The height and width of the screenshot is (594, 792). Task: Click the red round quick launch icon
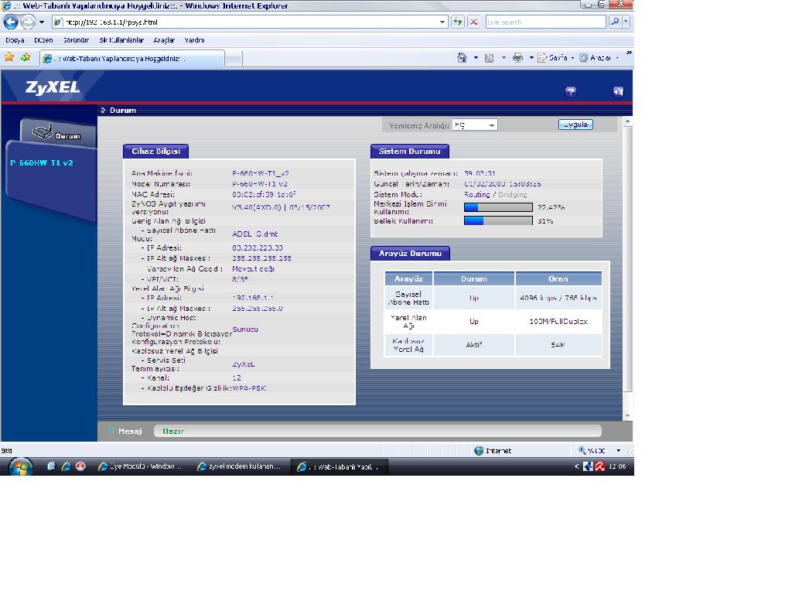tap(80, 466)
